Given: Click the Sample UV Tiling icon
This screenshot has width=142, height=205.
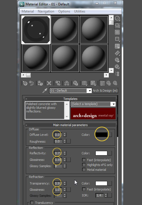Looking at the screenshot, I should point(117,39).
